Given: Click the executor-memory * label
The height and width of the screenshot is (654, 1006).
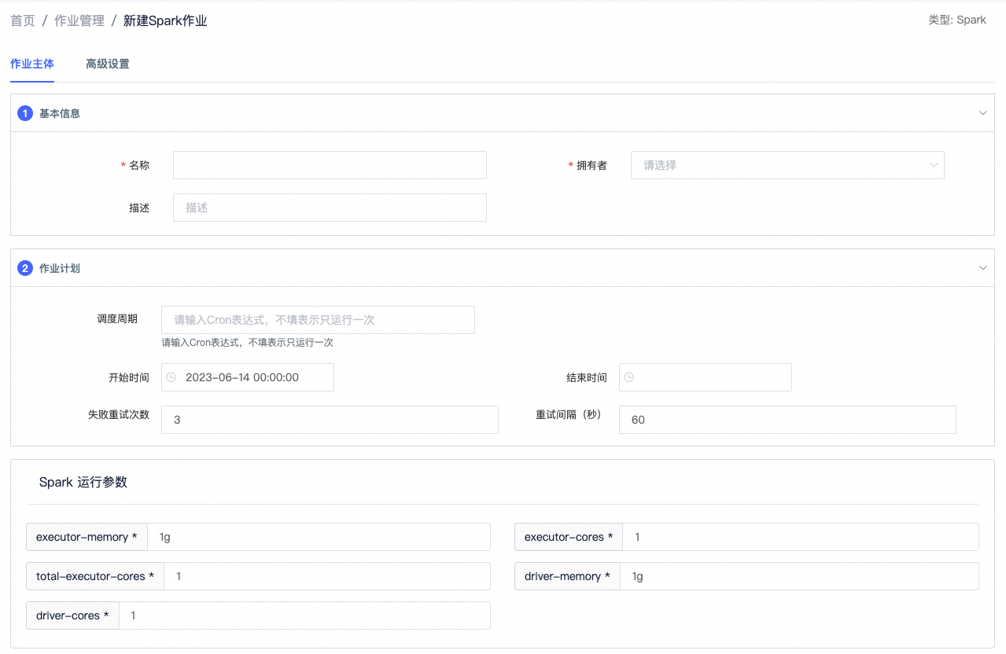Looking at the screenshot, I should 87,537.
